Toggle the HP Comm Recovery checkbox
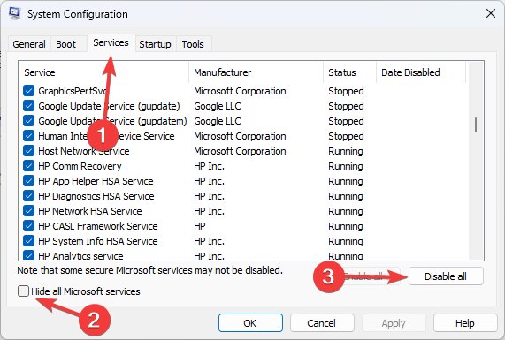505x340 pixels. [x=28, y=166]
